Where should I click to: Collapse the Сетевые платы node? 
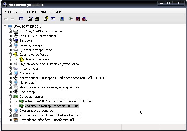(x=10, y=97)
